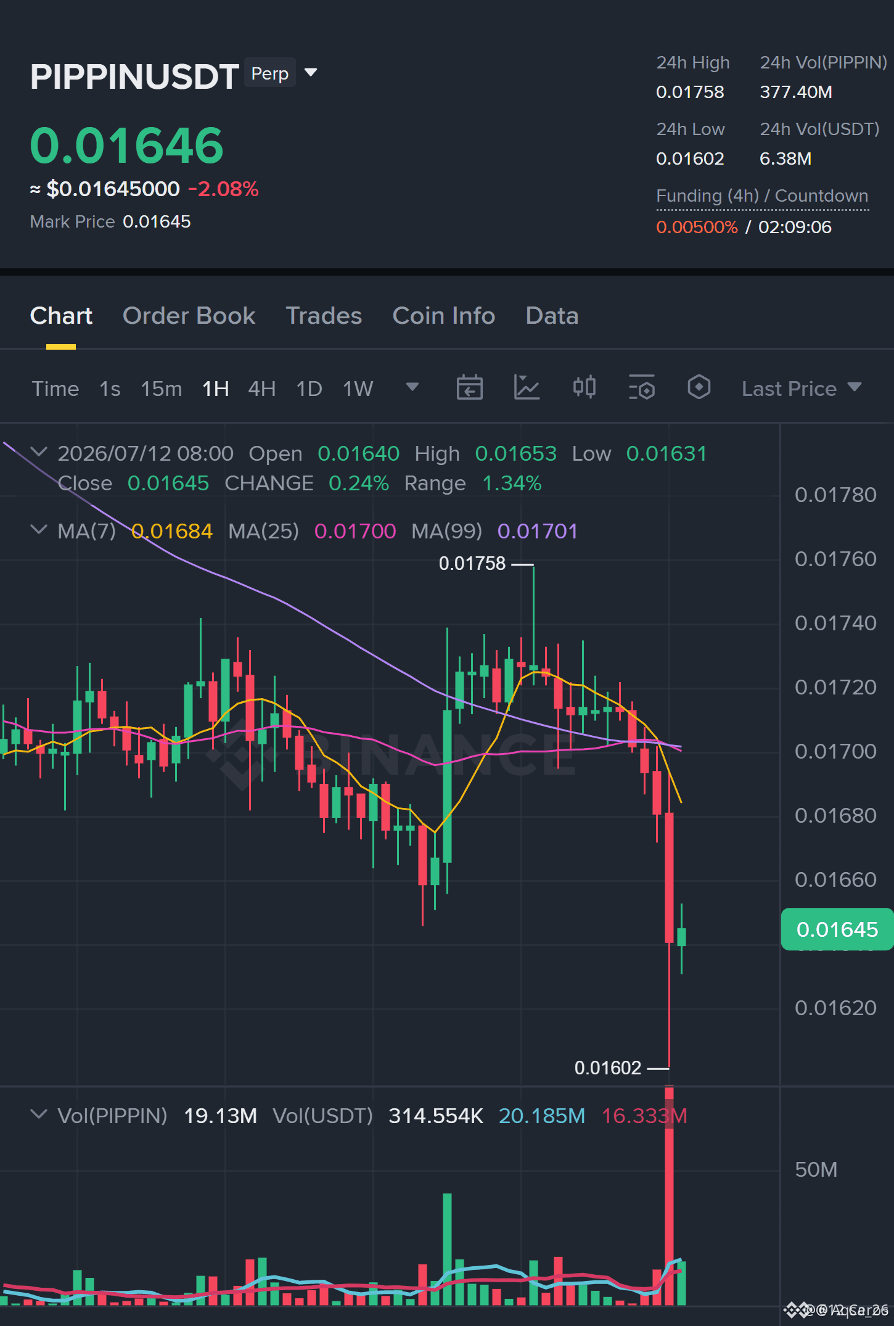
Task: Tap the 0.01758 chart high marker
Action: [472, 563]
